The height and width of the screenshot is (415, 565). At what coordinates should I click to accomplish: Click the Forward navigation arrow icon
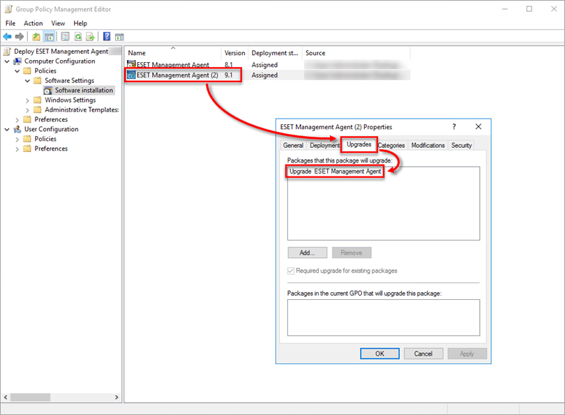click(20, 36)
